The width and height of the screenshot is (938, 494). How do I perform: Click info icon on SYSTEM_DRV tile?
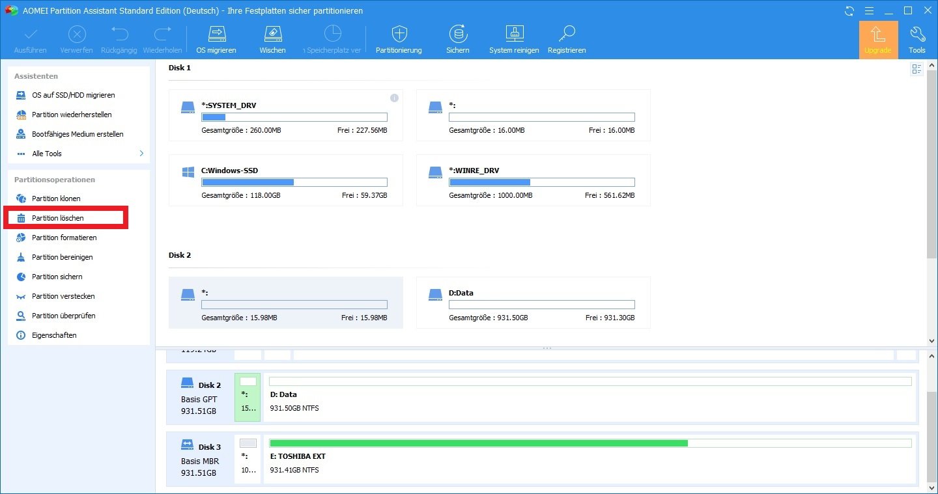tap(394, 98)
